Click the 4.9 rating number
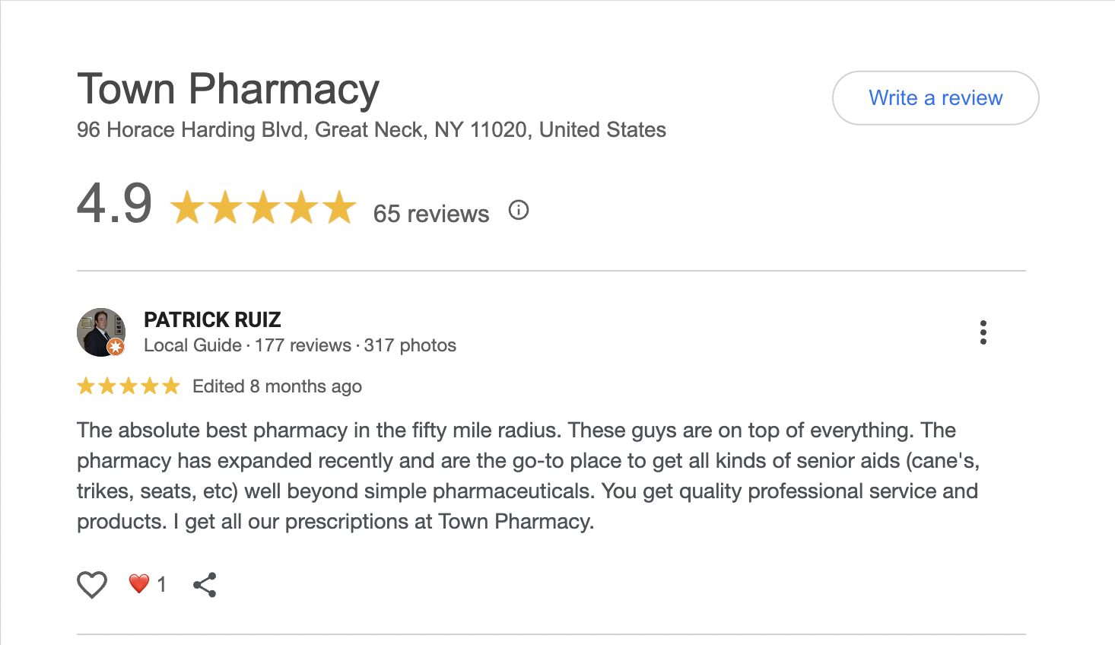The image size is (1115, 645). tap(115, 204)
